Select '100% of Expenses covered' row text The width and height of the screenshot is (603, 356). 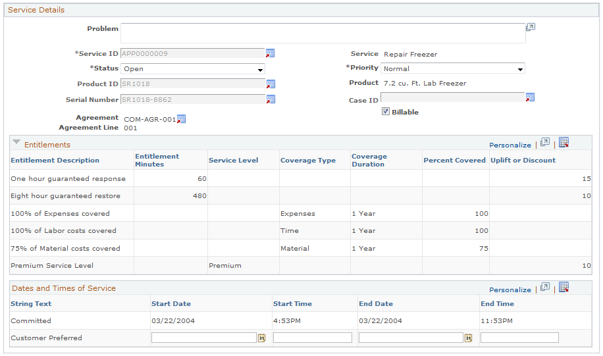click(60, 213)
